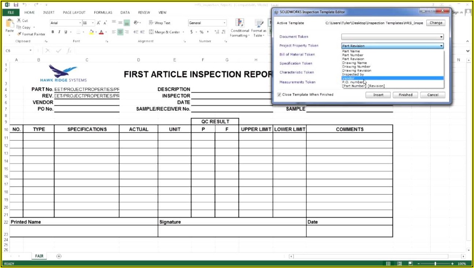Open the font name Arial dropdown
474x268 pixels.
(80, 23)
